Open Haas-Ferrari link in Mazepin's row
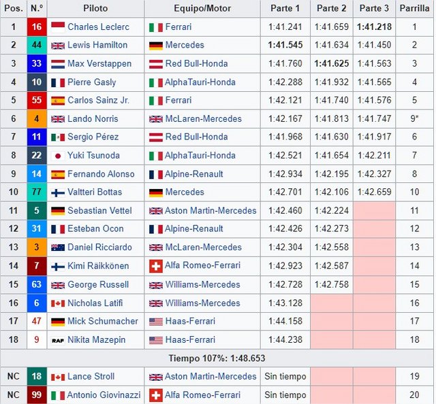This screenshot has width=436, height=404. point(190,340)
